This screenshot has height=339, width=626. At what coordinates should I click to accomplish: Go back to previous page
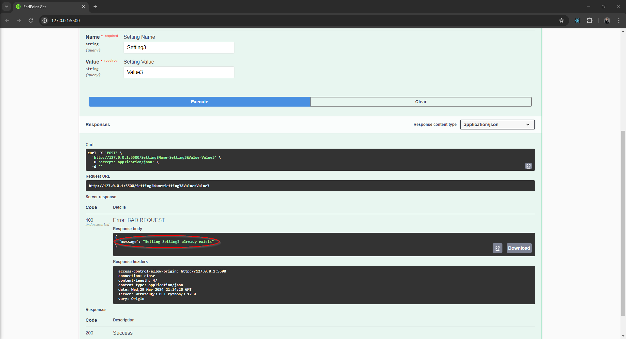pos(7,21)
